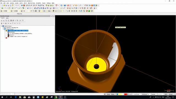
Task: Click the Planes button in status bar
Action: pyautogui.click(x=112, y=94)
